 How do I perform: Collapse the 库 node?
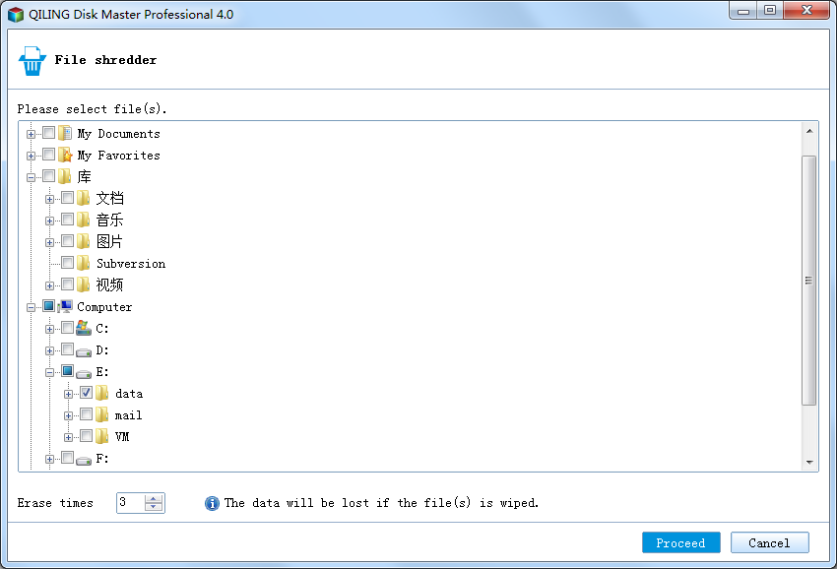31,177
